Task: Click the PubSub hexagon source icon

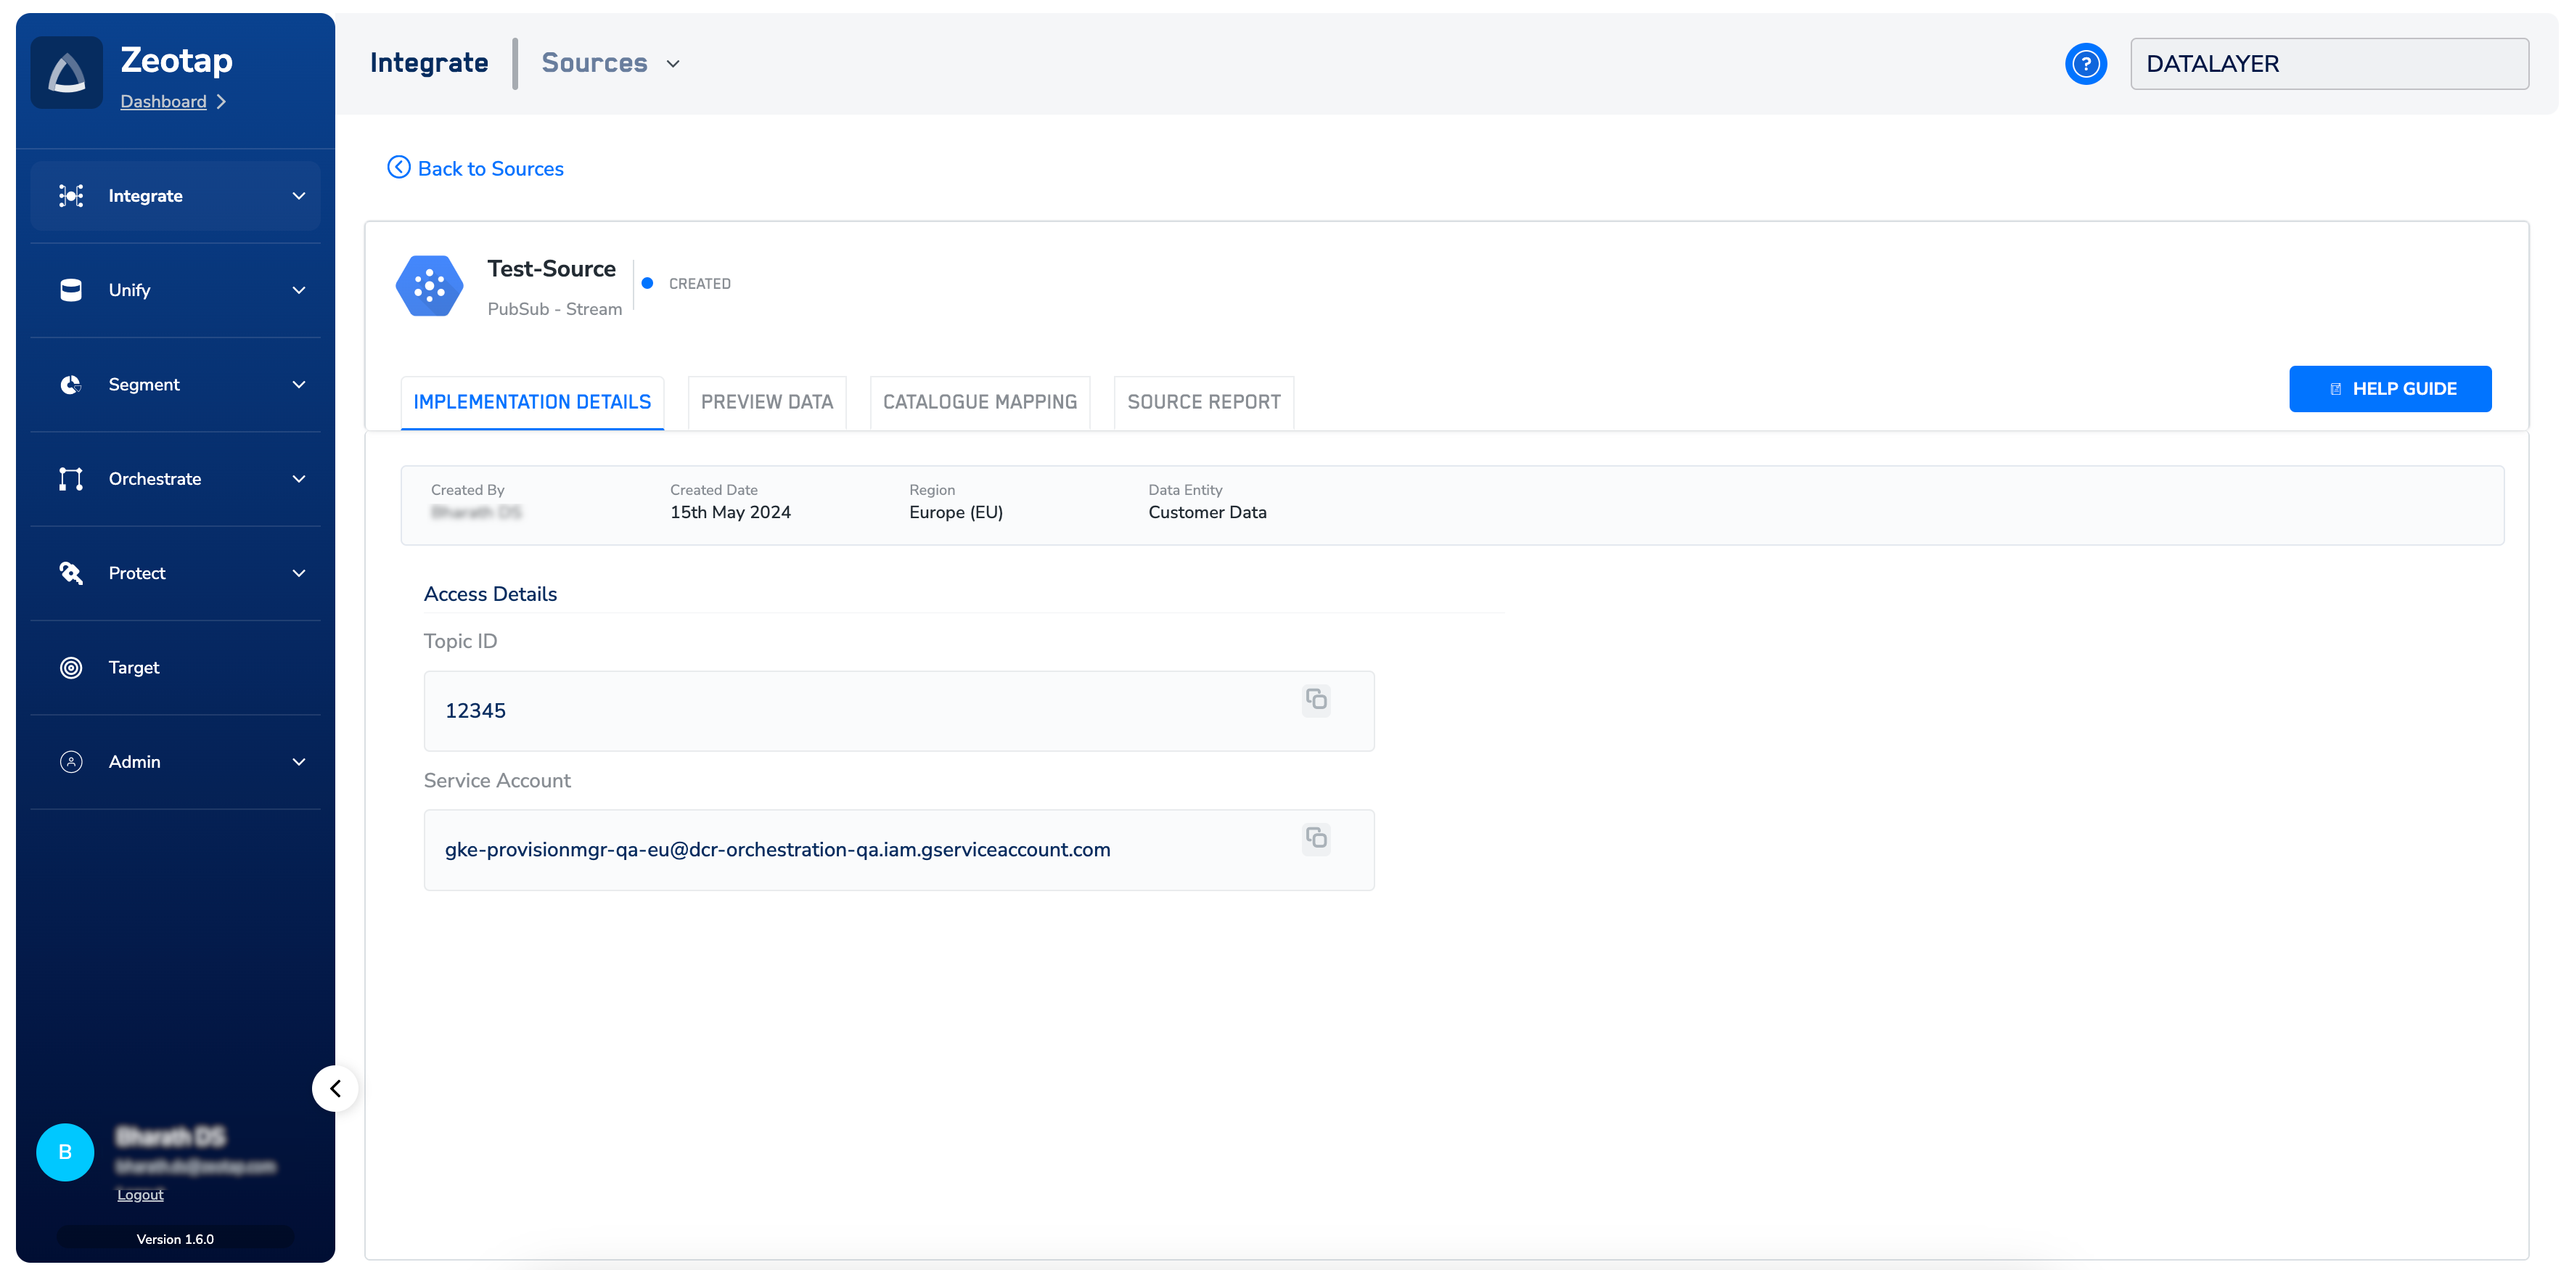Action: [x=430, y=287]
